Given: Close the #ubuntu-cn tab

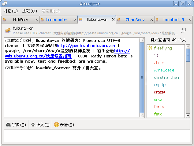Looking at the screenshot, I should 113,20.
